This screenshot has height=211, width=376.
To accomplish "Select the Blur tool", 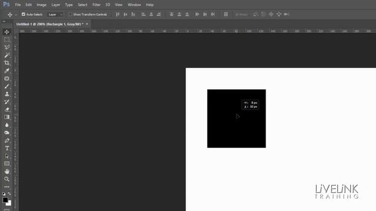I will point(6,125).
